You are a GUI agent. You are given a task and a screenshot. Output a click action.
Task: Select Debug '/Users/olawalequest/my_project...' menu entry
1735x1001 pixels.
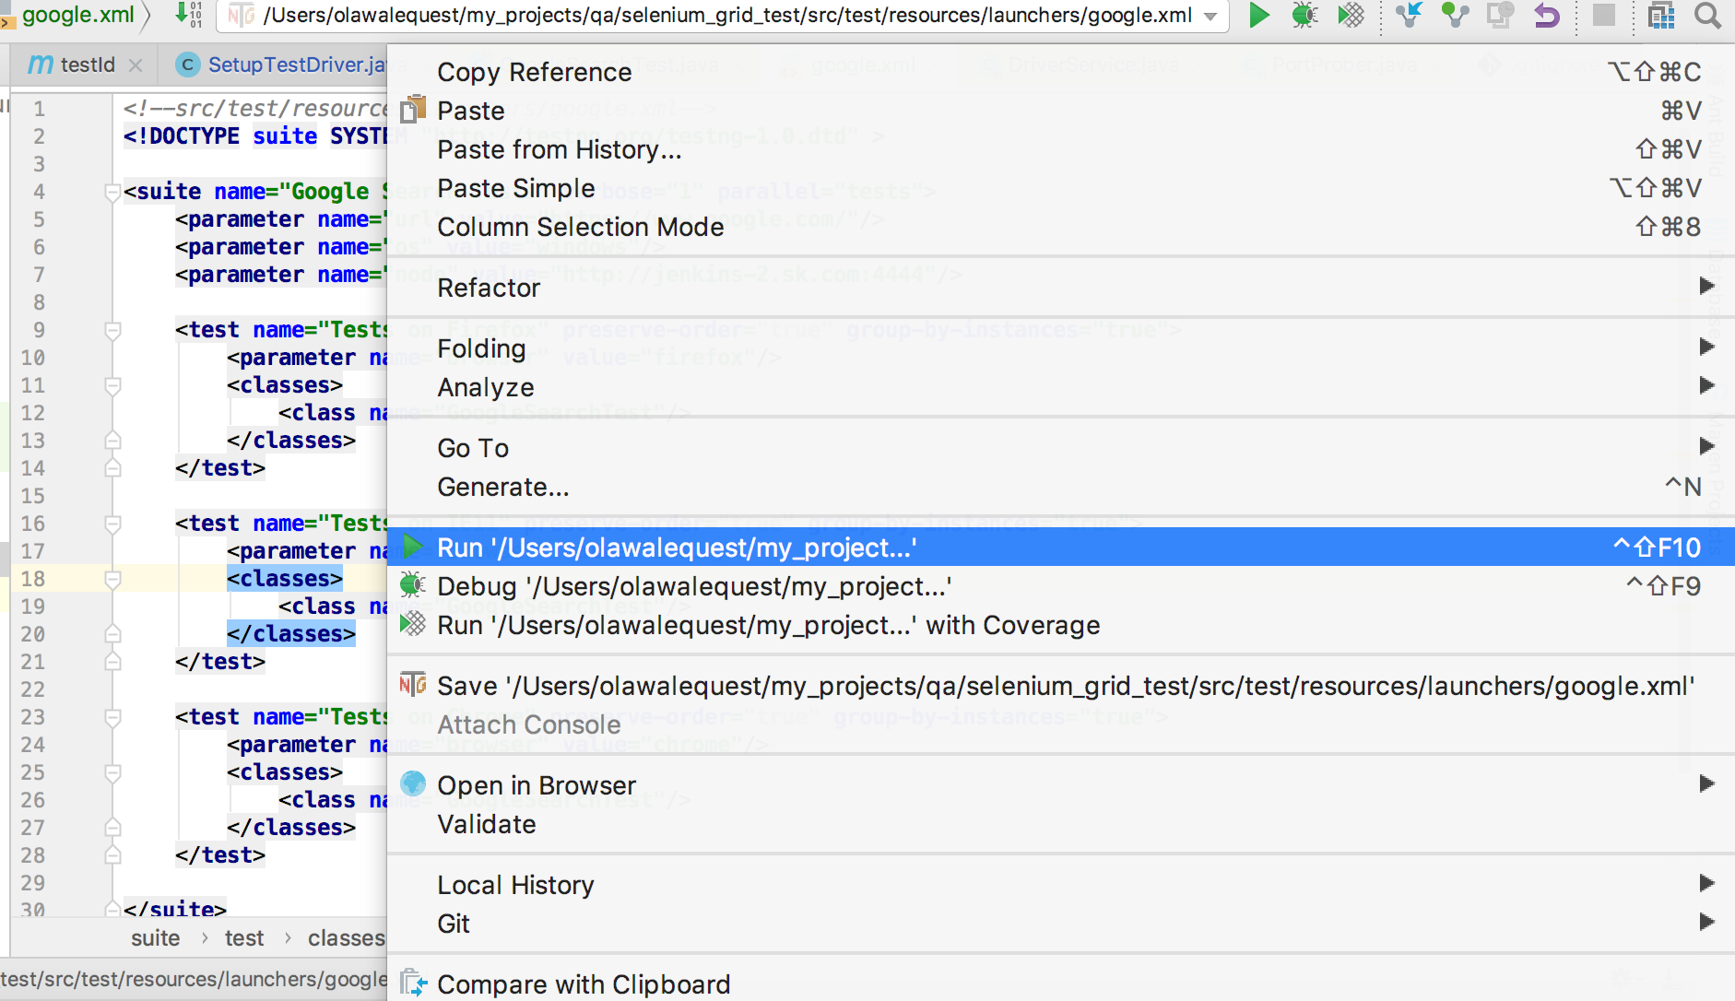(x=693, y=586)
